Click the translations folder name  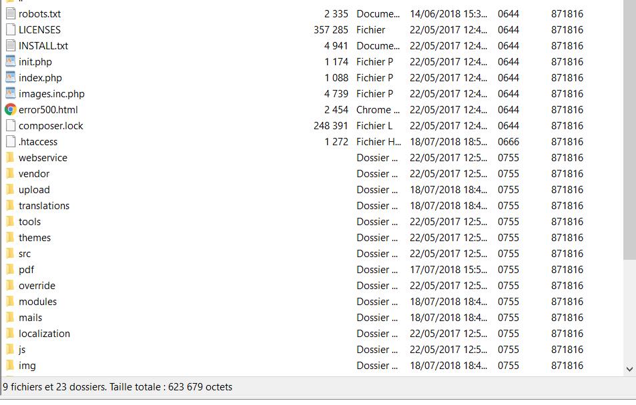pos(44,206)
